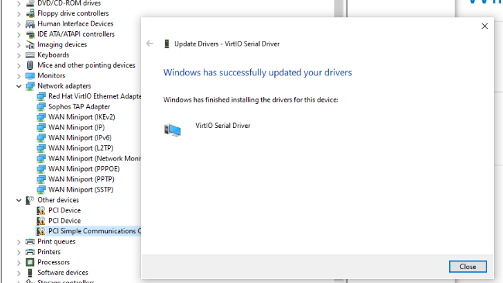Click the Keyboards category icon
The image size is (503, 283).
(30, 55)
